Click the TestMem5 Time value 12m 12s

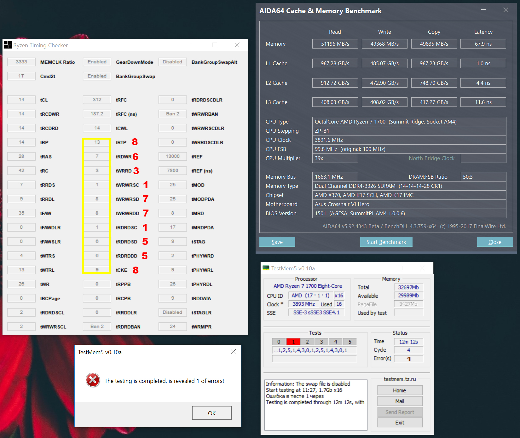tap(408, 342)
